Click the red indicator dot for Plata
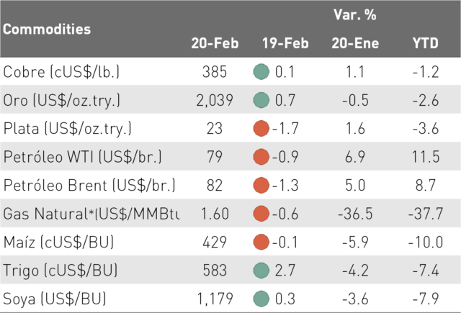 [261, 128]
